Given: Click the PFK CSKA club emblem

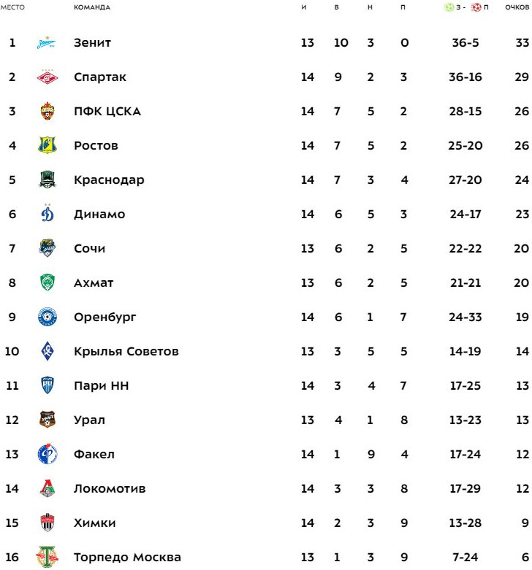Looking at the screenshot, I should [47, 112].
